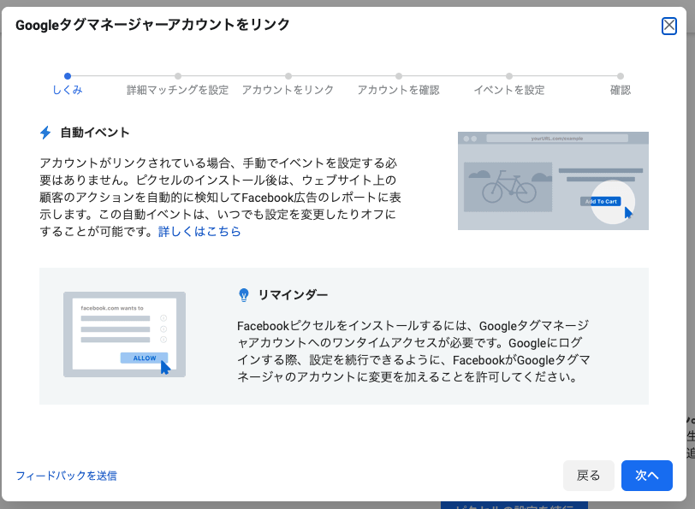Click the ALLOW button in permission illustration

point(145,358)
